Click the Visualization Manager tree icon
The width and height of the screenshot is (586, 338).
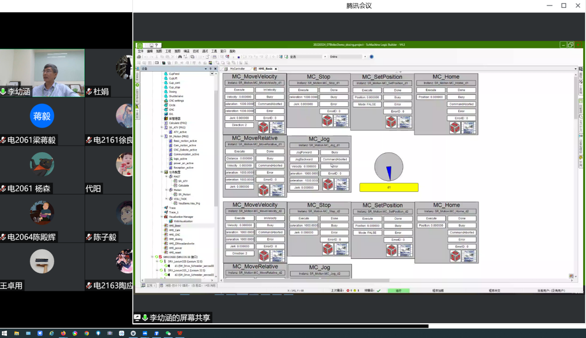pyautogui.click(x=166, y=217)
